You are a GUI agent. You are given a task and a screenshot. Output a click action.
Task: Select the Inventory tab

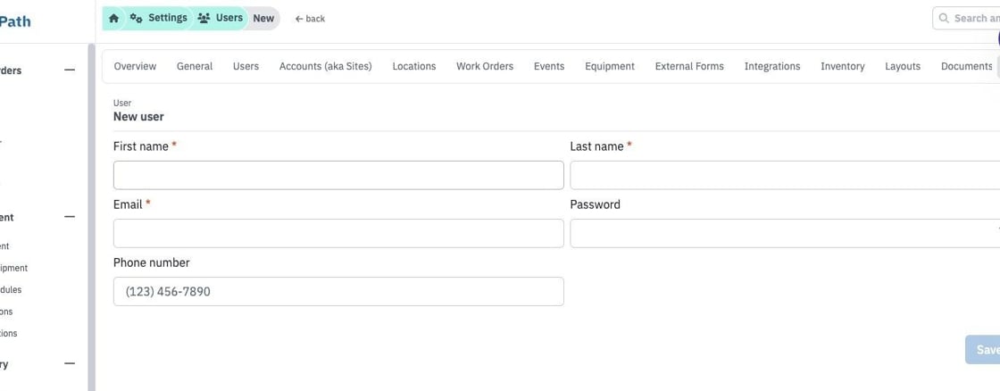(x=843, y=66)
